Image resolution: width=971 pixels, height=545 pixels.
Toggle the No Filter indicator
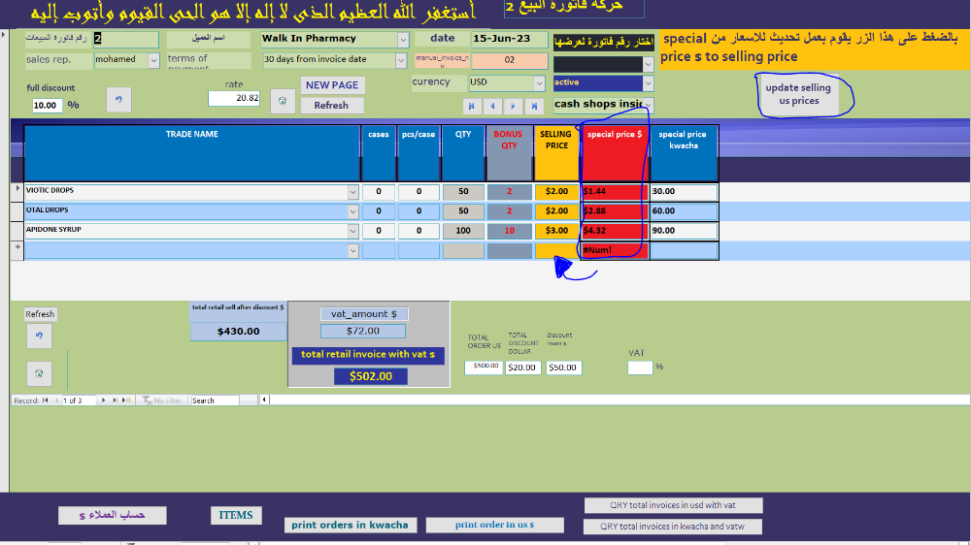point(161,401)
